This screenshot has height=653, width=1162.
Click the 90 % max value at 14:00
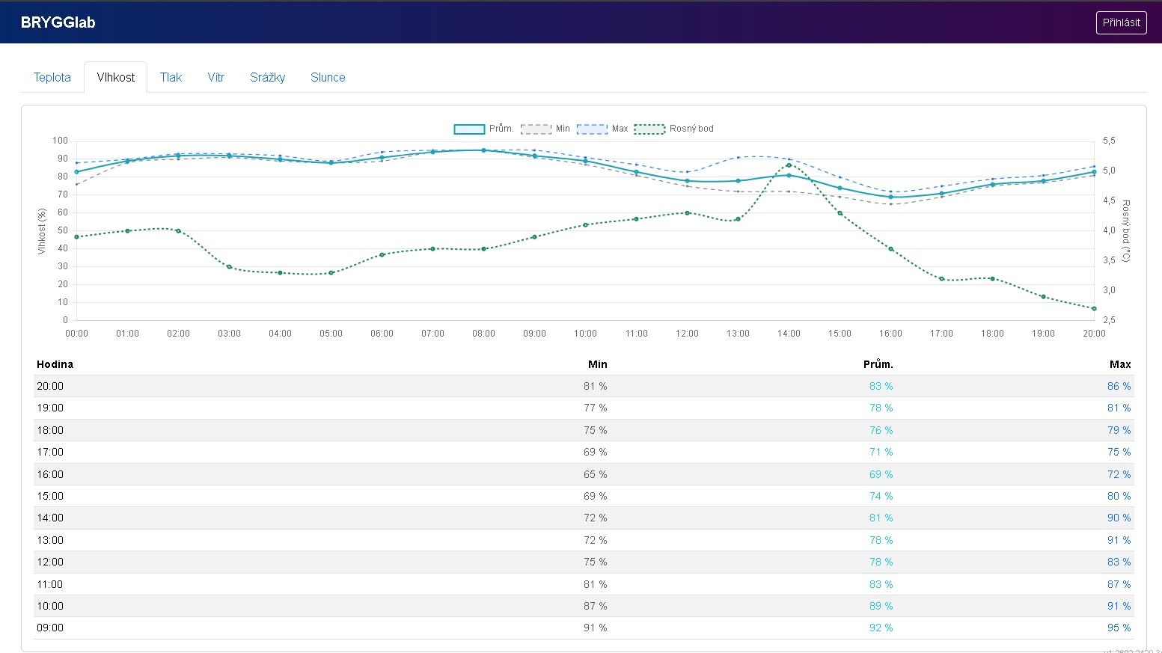click(1119, 518)
